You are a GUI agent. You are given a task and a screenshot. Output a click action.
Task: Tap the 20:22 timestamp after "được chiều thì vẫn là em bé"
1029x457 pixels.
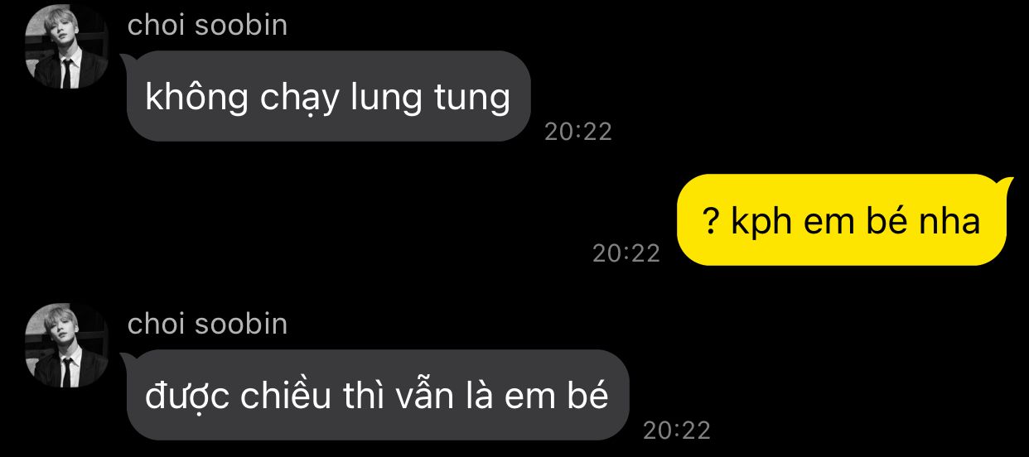tap(677, 431)
